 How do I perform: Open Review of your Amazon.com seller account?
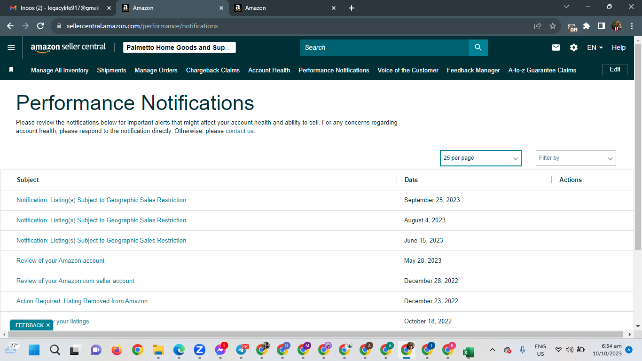(75, 281)
